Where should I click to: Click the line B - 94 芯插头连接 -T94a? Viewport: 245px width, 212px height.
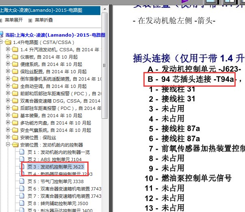(191, 79)
